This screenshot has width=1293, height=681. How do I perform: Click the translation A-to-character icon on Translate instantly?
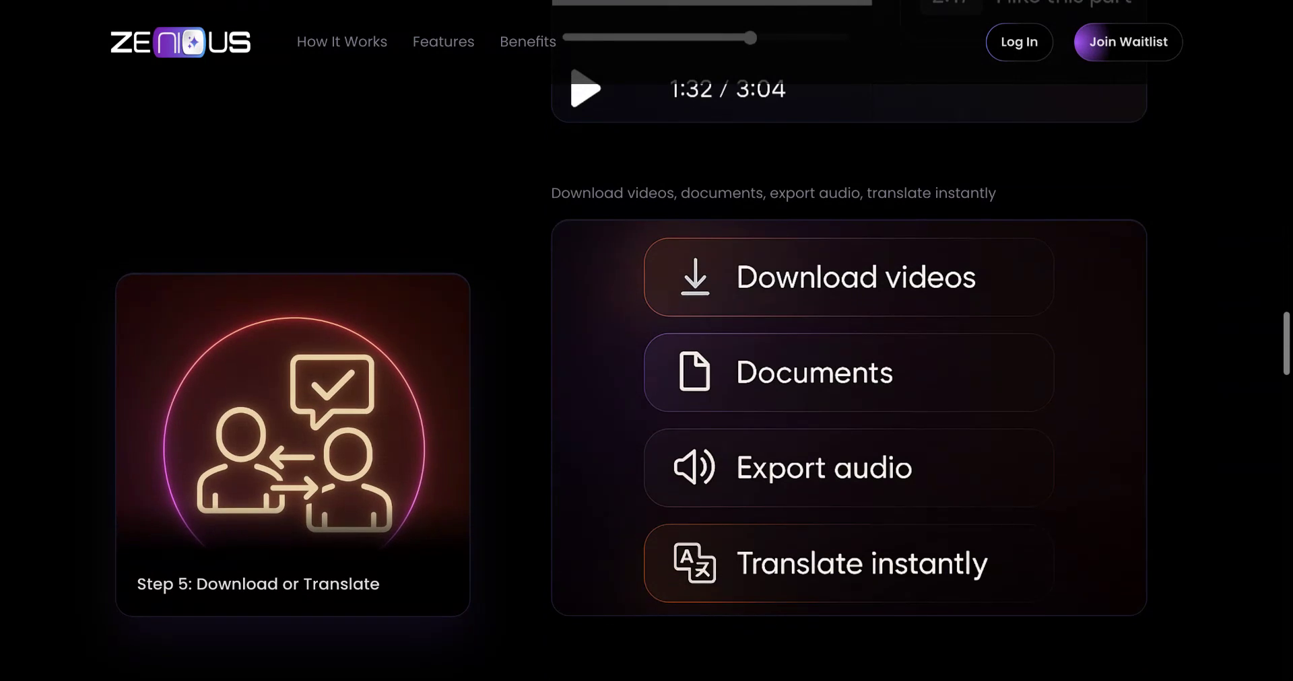[694, 564]
